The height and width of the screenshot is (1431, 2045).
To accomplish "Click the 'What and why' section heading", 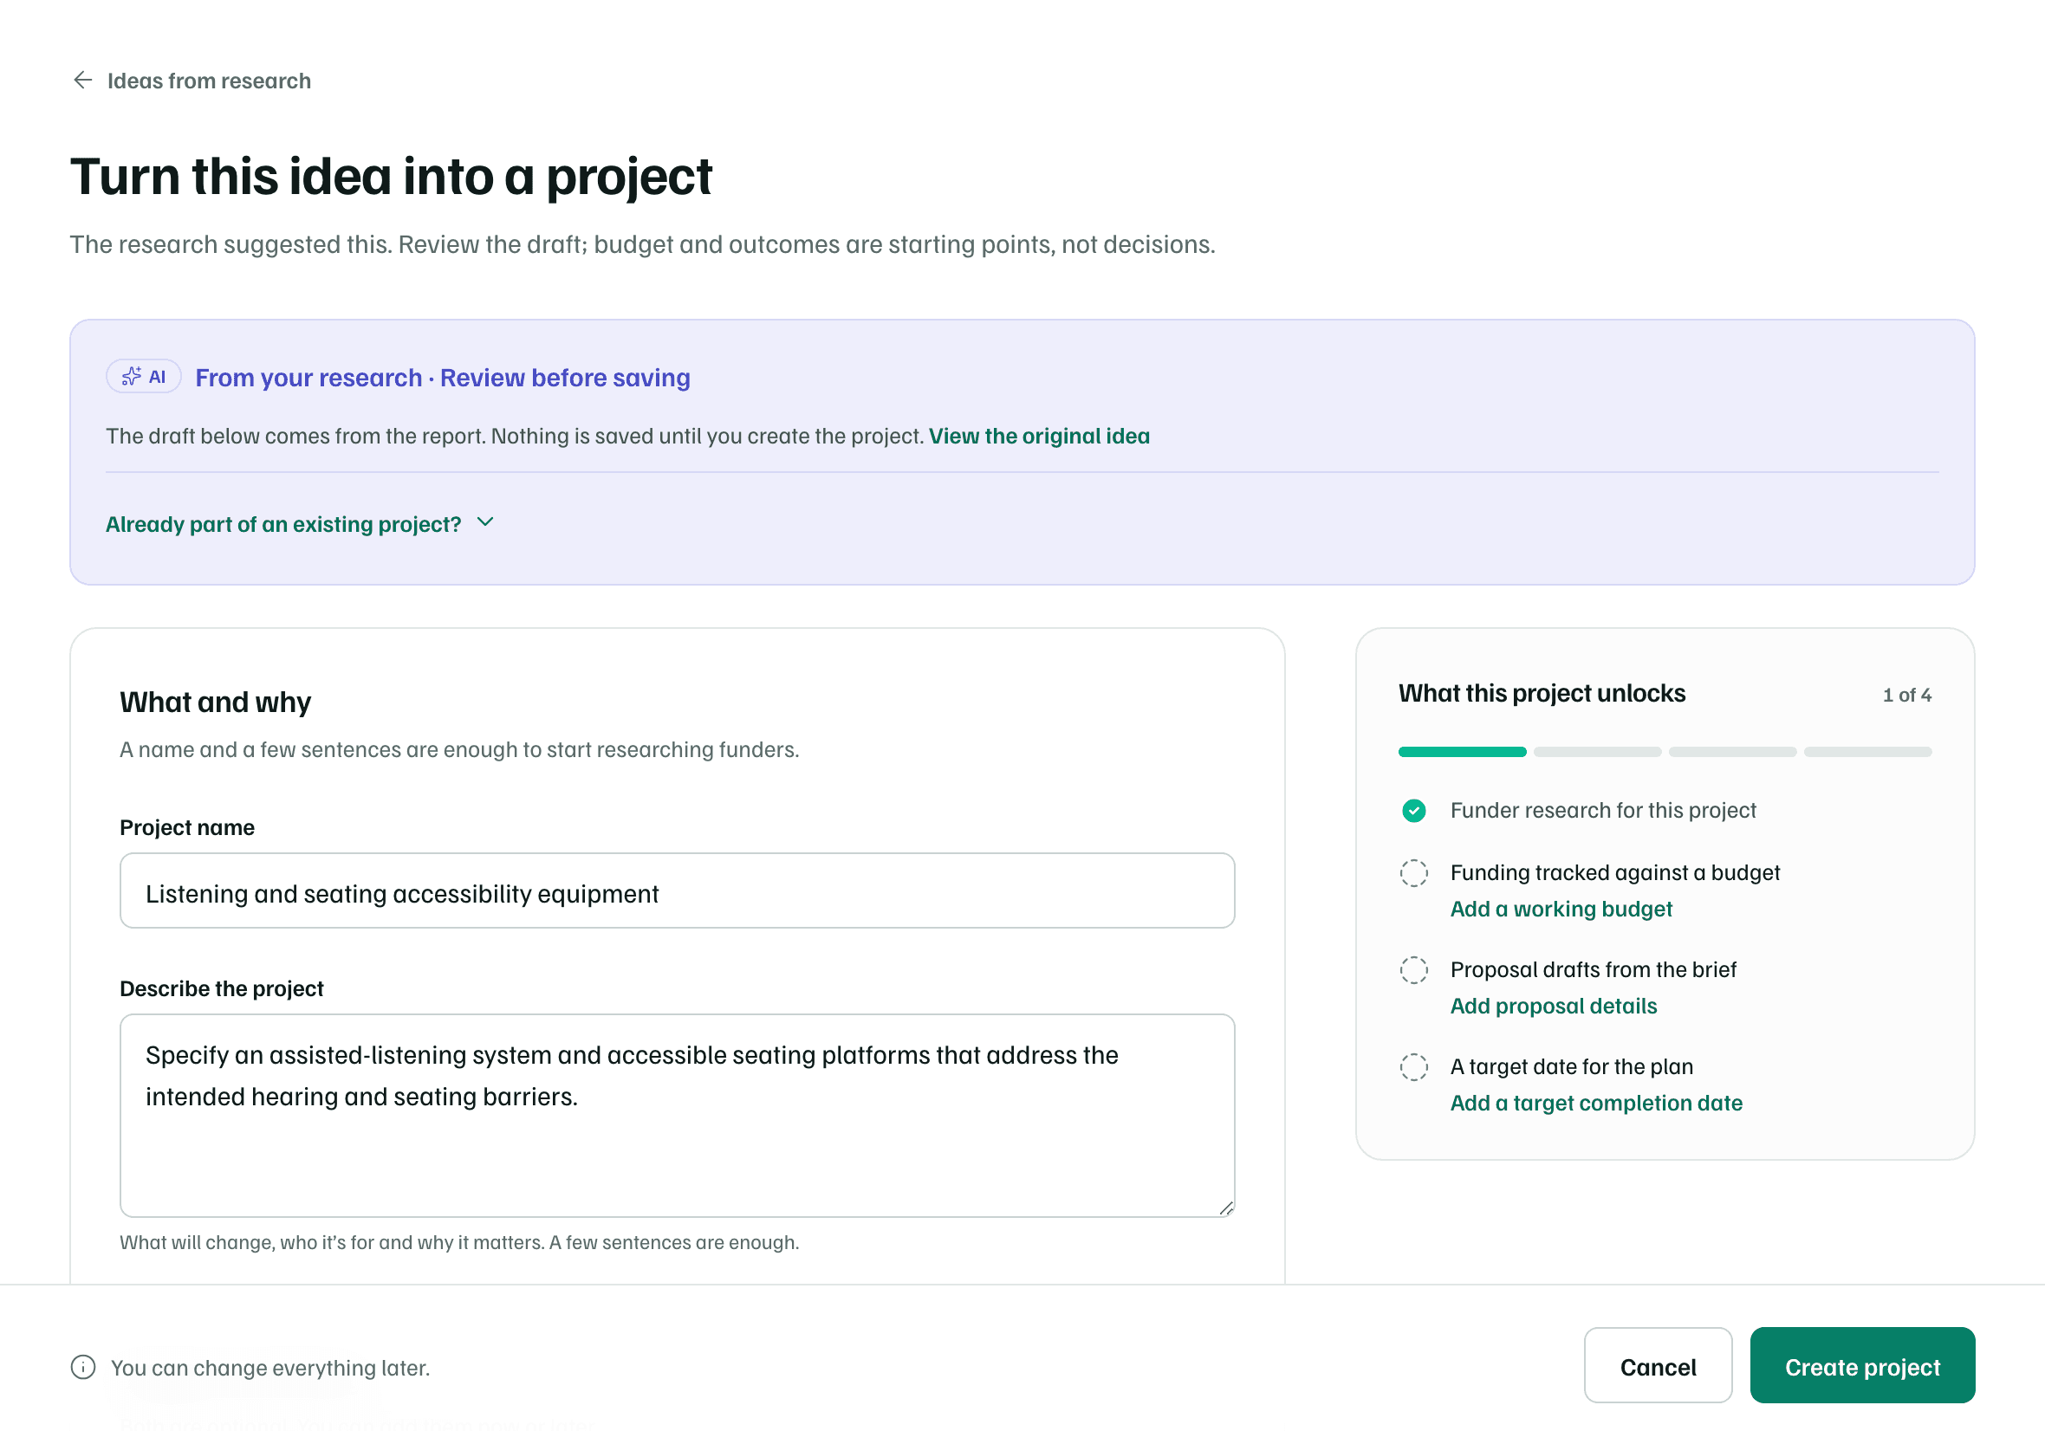I will [x=216, y=702].
